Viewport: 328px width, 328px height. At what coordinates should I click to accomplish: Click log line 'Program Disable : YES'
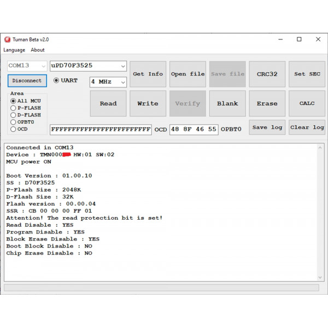pyautogui.click(x=45, y=232)
